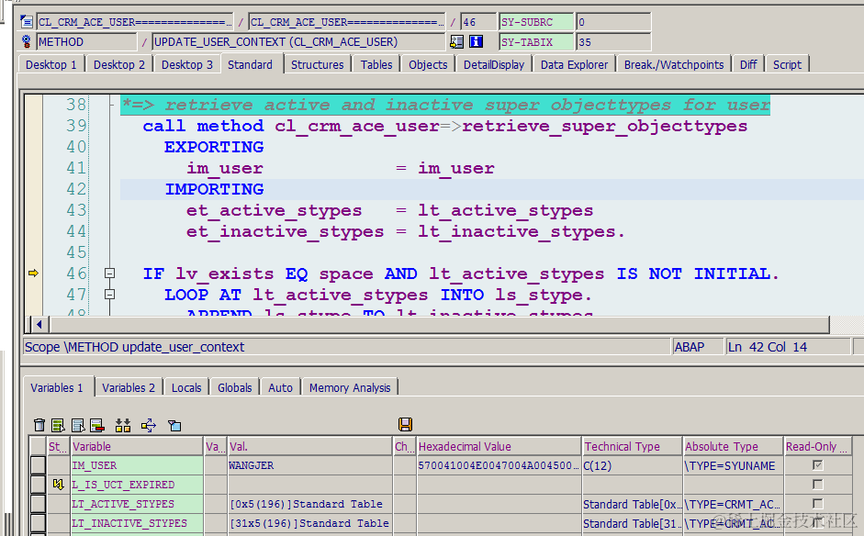Click the navigation icon left of the info icon
Screen dimensions: 864x536
click(457, 41)
